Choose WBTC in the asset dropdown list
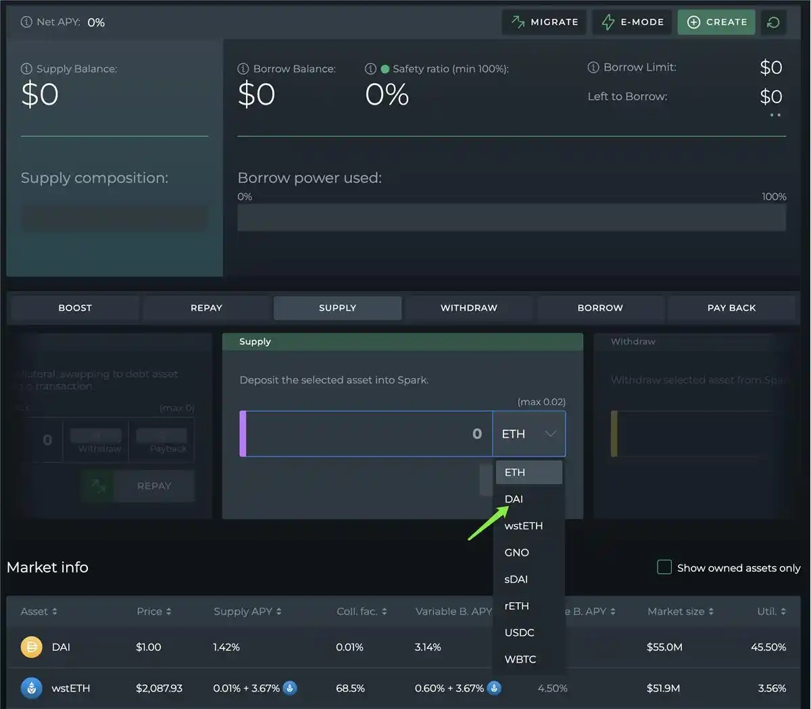Image resolution: width=811 pixels, height=709 pixels. point(520,659)
